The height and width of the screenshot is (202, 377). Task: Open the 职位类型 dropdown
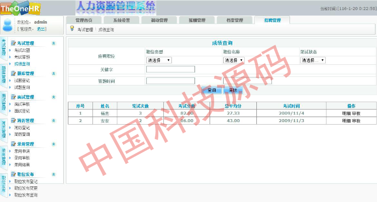click(x=159, y=60)
